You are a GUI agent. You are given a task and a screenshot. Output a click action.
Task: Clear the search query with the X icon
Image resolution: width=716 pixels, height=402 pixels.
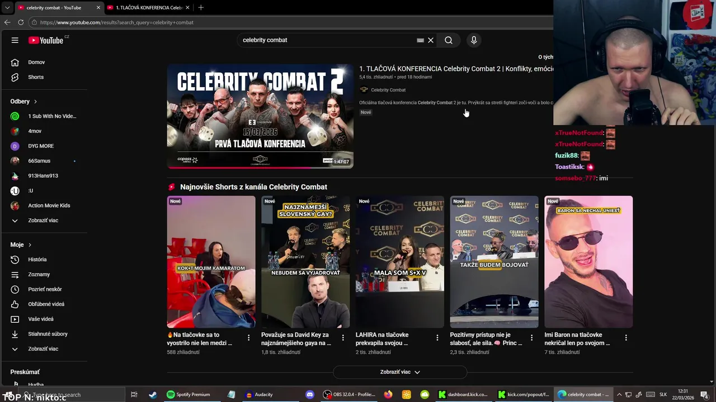[x=431, y=40]
